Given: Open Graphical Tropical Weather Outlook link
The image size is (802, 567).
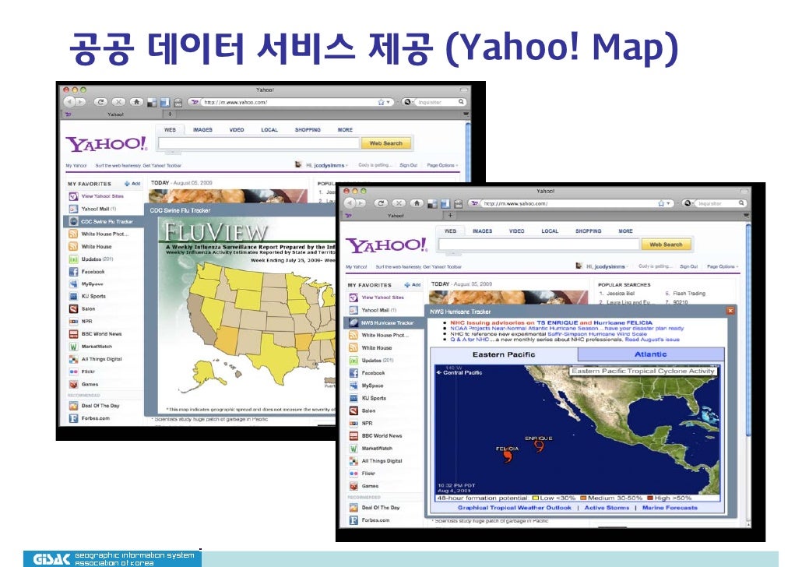Looking at the screenshot, I should [x=515, y=508].
